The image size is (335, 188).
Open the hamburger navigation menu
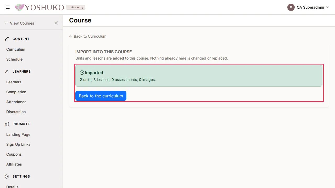click(8, 7)
